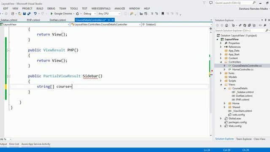The image size is (270, 152).
Task: Click Properties wrench icon in Solution Explorer
Action: (265, 25)
